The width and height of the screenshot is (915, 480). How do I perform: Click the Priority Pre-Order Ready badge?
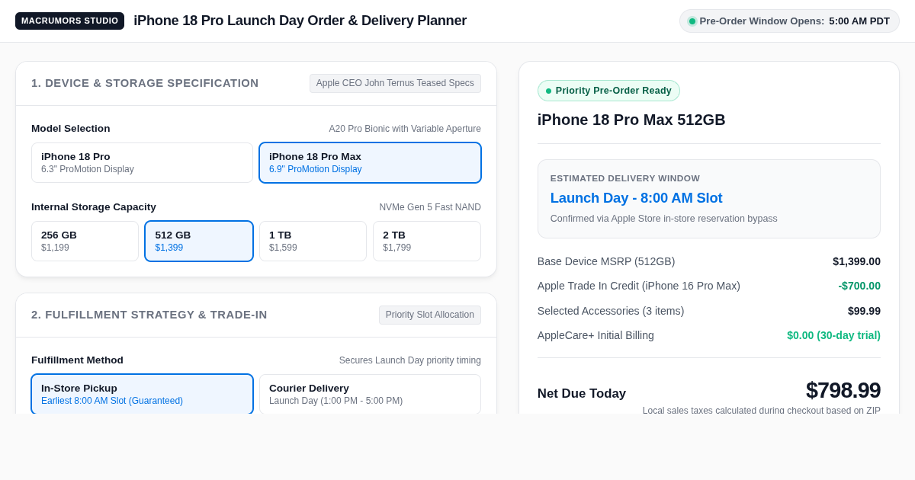point(608,91)
